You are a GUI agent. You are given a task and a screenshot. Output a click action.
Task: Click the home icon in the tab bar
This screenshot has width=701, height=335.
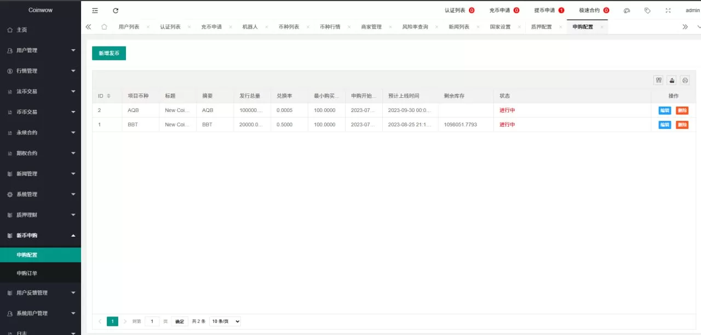point(104,26)
